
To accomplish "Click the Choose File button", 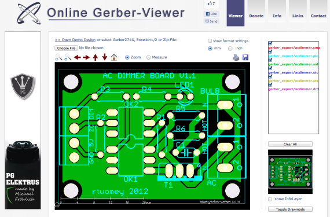I will tap(66, 48).
